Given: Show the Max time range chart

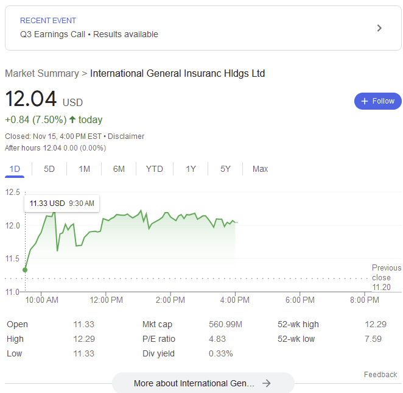Looking at the screenshot, I should click(x=260, y=169).
